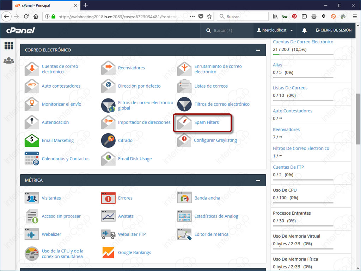Click the Email Marketing dollar envelope icon
This screenshot has height=271, width=361.
pos(32,140)
